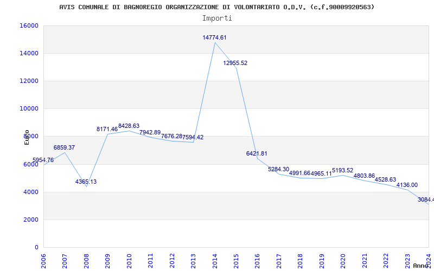Click the y-axis value 16000

click(29, 25)
